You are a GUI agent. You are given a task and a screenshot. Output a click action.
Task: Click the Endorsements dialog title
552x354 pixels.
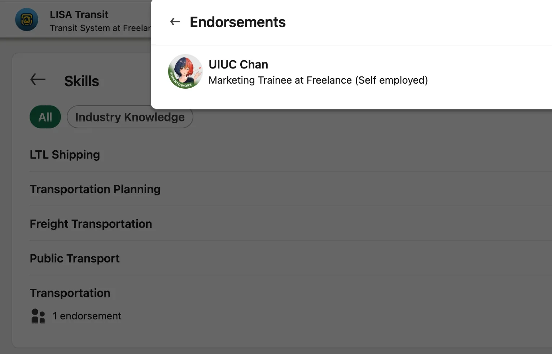[237, 22]
